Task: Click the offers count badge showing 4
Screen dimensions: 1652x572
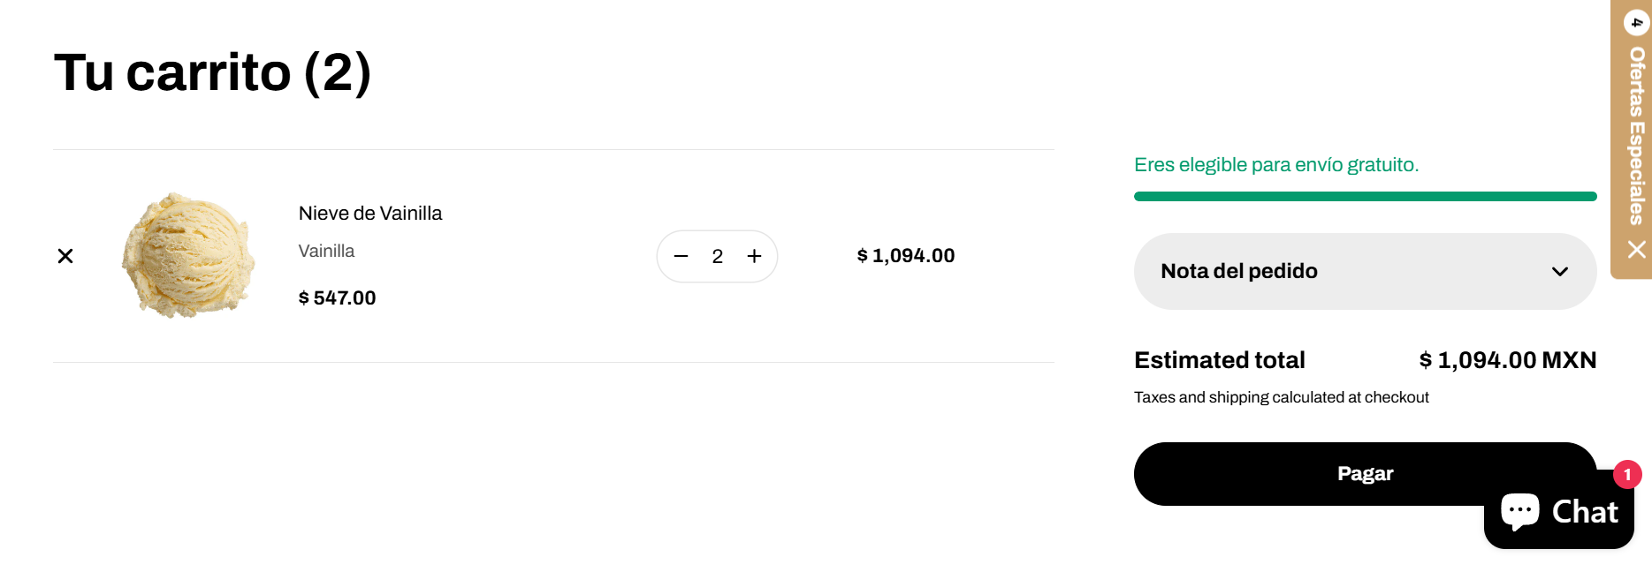Action: pyautogui.click(x=1636, y=22)
